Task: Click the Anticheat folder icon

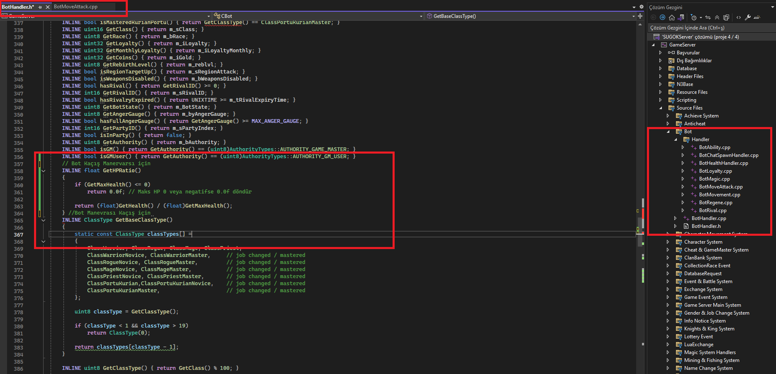Action: click(679, 124)
